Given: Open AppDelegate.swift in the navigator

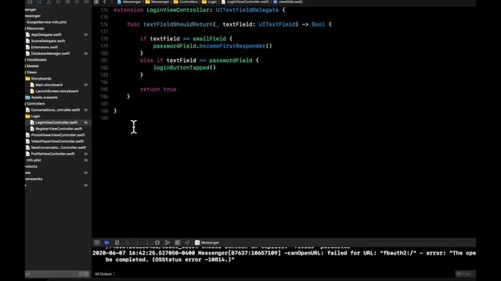Looking at the screenshot, I should [46, 34].
